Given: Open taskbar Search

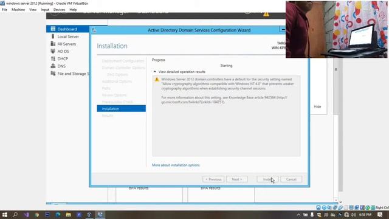Looking at the screenshot, I should click(x=15, y=215).
